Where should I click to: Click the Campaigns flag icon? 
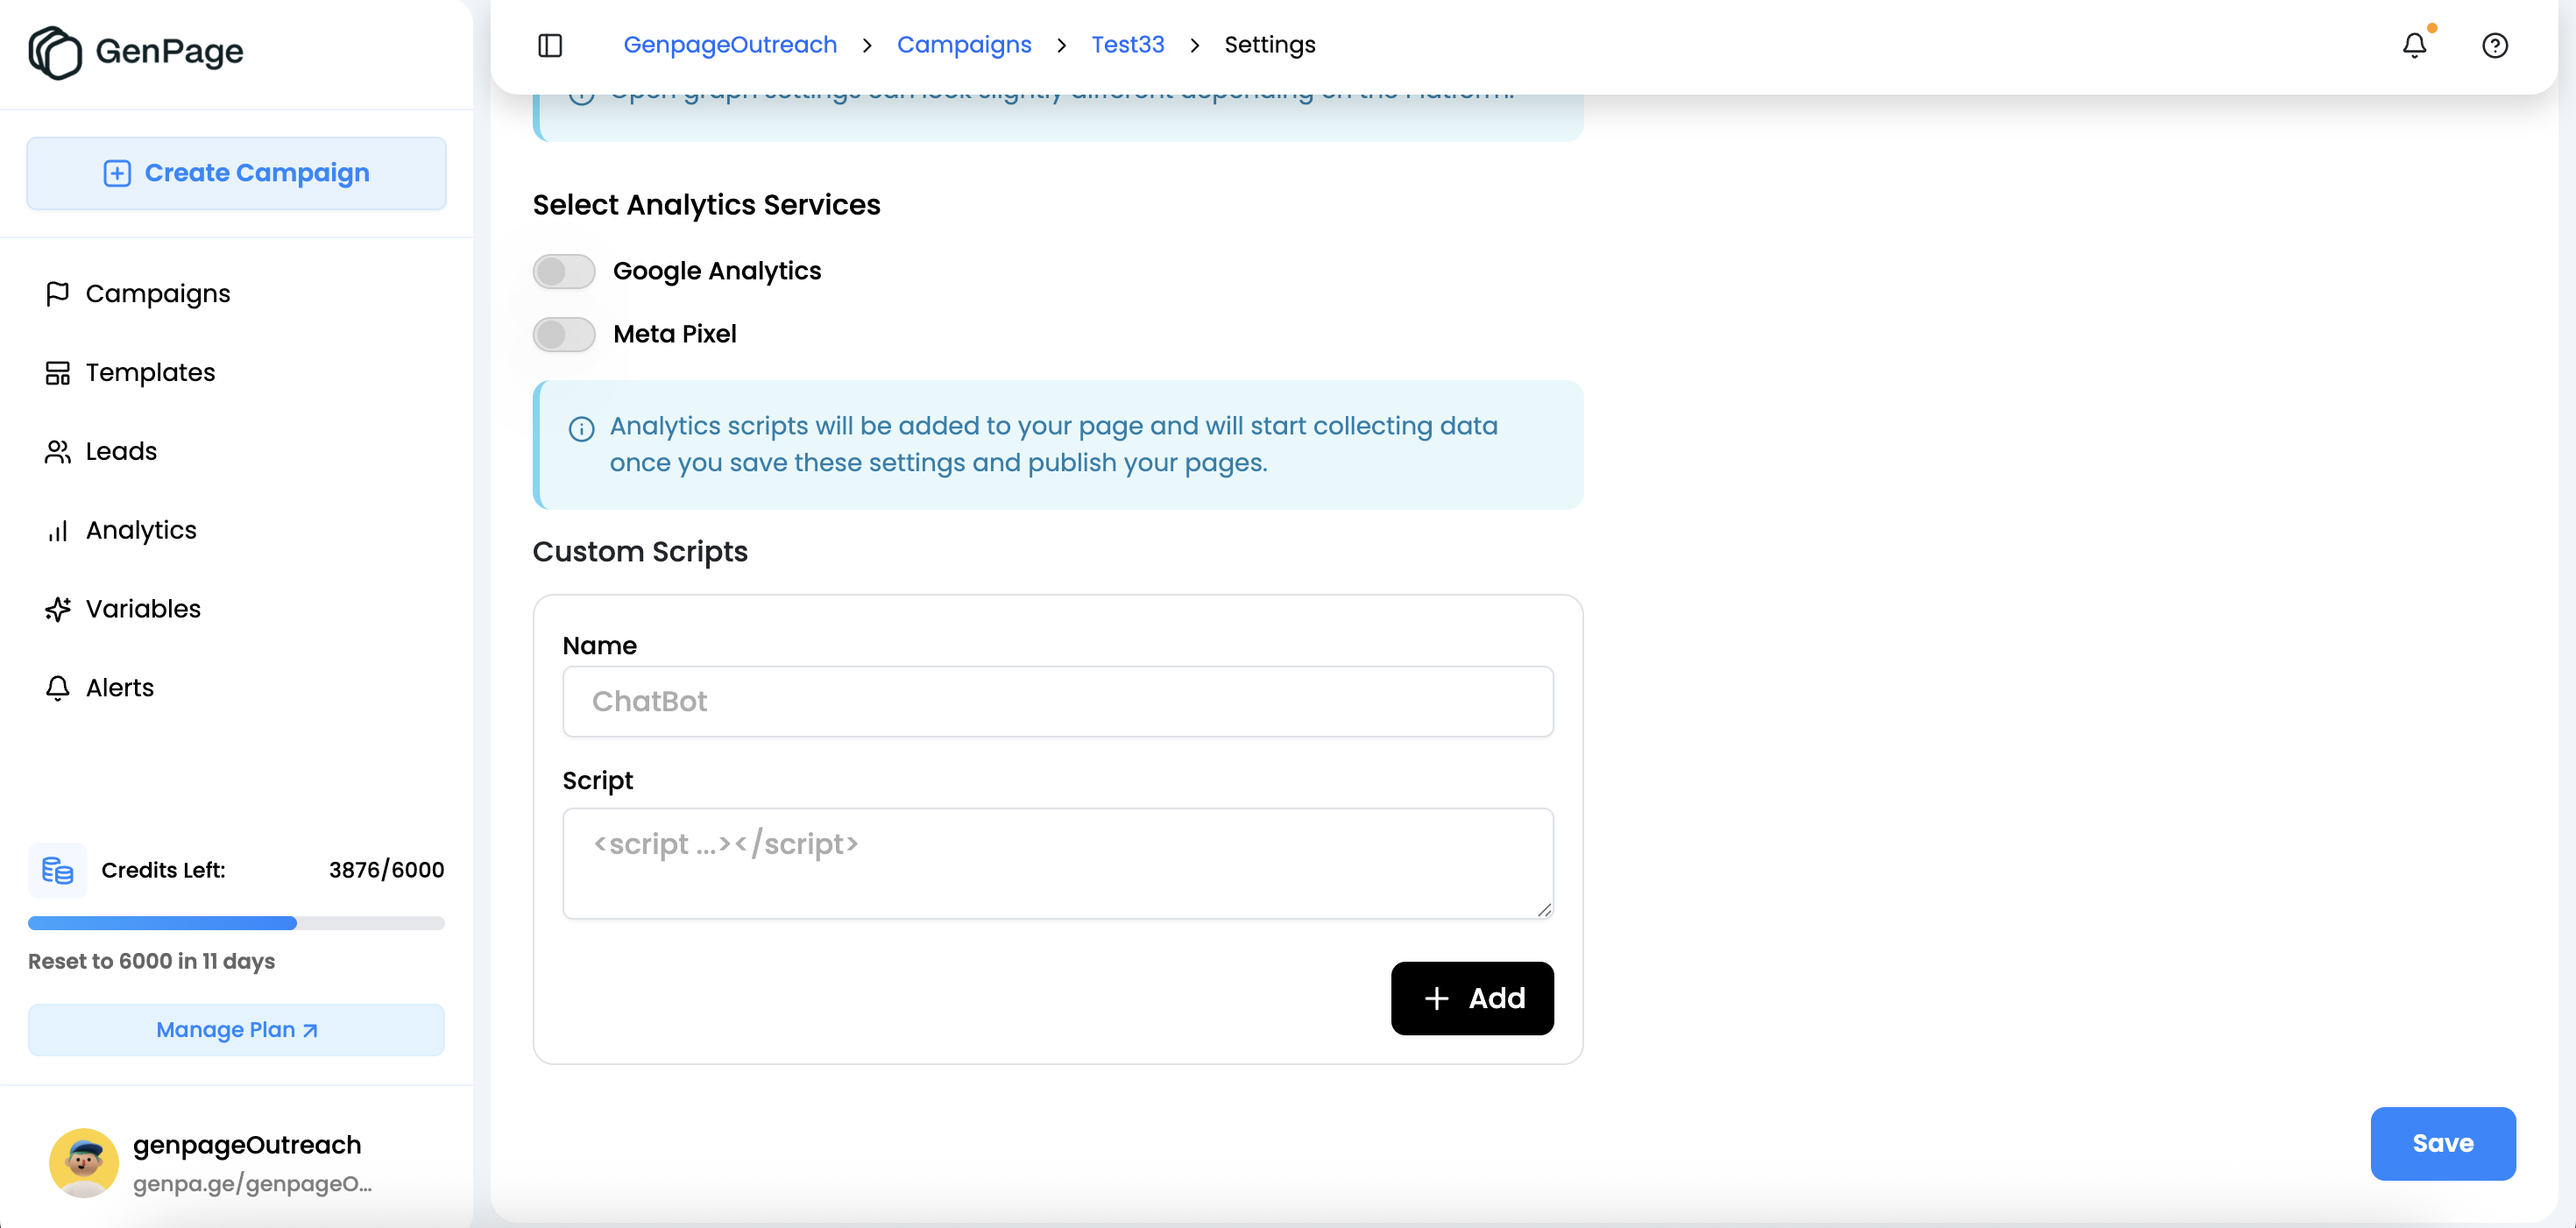coord(58,293)
